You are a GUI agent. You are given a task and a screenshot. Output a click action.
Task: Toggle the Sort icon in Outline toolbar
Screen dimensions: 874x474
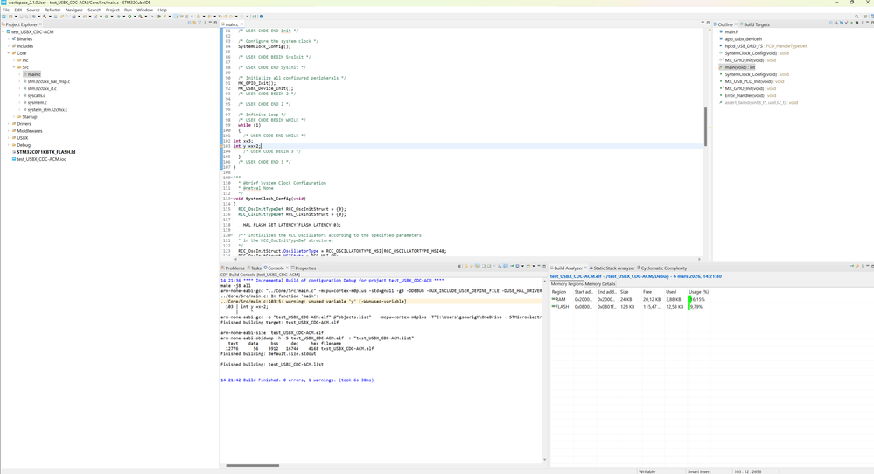pyautogui.click(x=836, y=23)
